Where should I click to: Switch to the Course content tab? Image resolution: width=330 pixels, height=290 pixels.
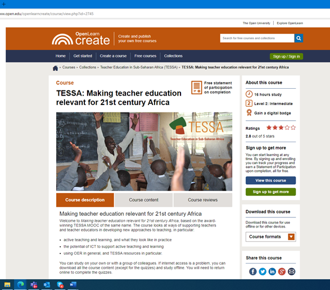[x=144, y=200]
